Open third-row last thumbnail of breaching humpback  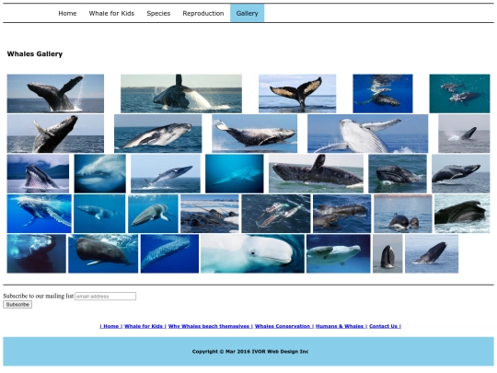click(x=461, y=173)
